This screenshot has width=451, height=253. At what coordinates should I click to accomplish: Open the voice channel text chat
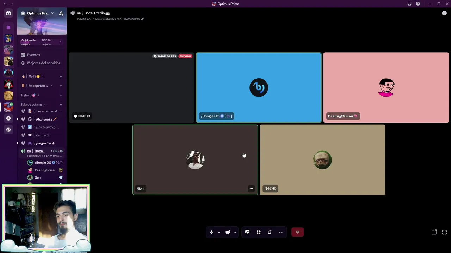(444, 13)
